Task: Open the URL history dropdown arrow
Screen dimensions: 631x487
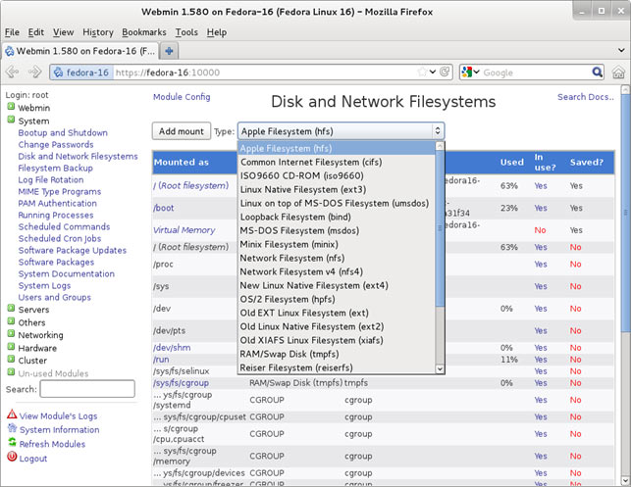Action: (x=433, y=72)
